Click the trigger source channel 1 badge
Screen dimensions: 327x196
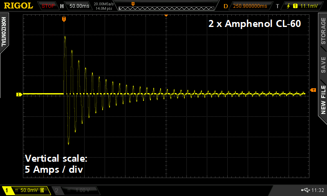pos(295,6)
